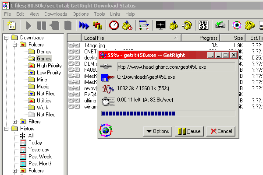Click the grey document toolbar icon
The height and width of the screenshot is (175, 263).
(68, 26)
